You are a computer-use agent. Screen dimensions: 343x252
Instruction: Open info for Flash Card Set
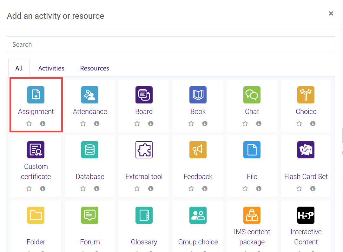pyautogui.click(x=313, y=188)
